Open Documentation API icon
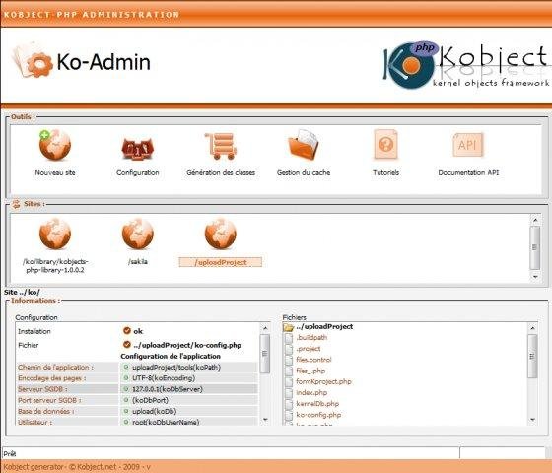 click(x=468, y=145)
